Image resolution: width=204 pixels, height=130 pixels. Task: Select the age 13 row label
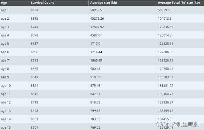[6, 111]
